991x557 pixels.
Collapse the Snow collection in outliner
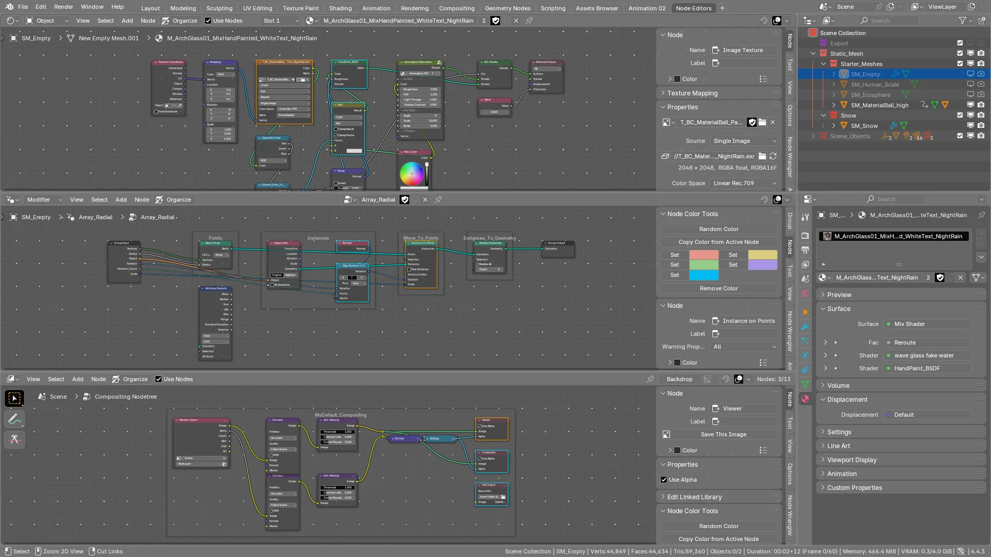pos(824,116)
